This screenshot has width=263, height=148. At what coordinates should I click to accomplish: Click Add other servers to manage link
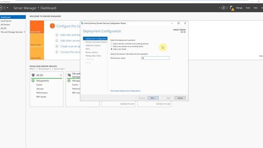pyautogui.click(x=70, y=41)
